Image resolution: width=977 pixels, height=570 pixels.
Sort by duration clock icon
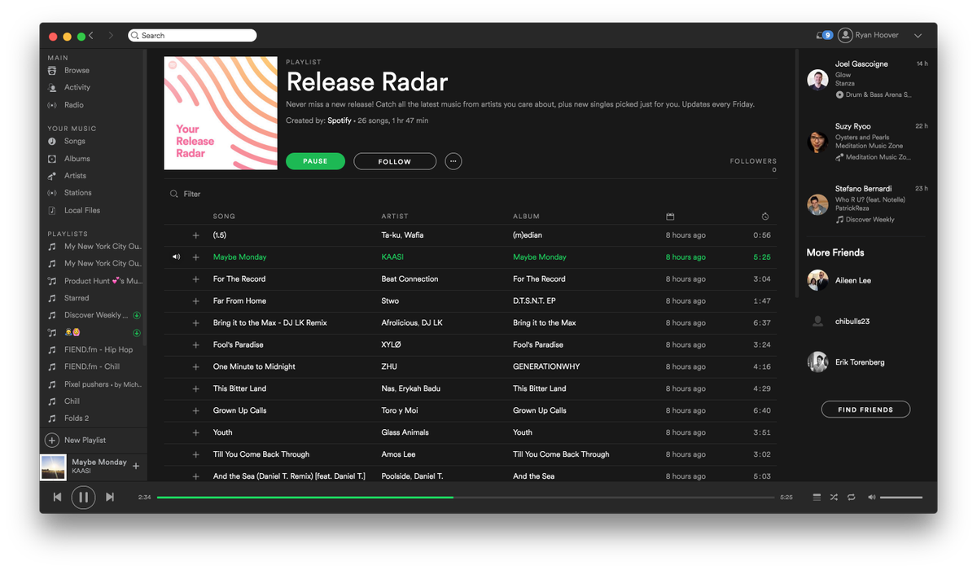pyautogui.click(x=765, y=217)
